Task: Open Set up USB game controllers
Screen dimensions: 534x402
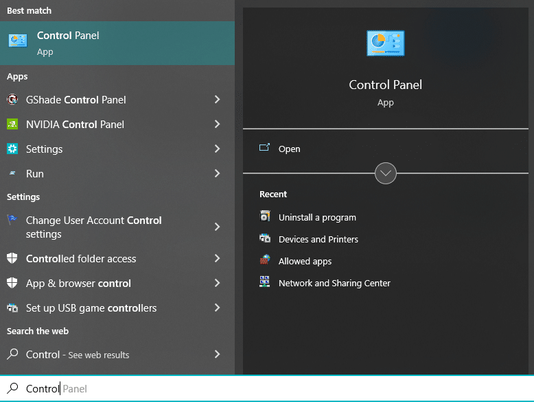Action: 117,308
